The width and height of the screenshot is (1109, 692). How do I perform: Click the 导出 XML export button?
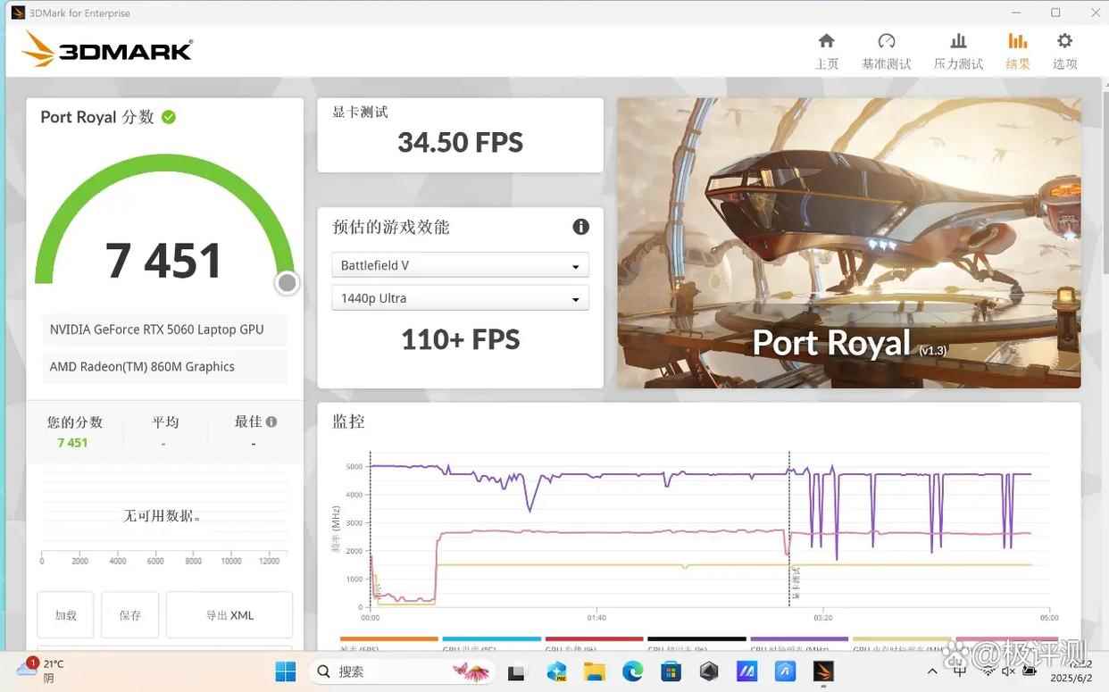point(229,615)
